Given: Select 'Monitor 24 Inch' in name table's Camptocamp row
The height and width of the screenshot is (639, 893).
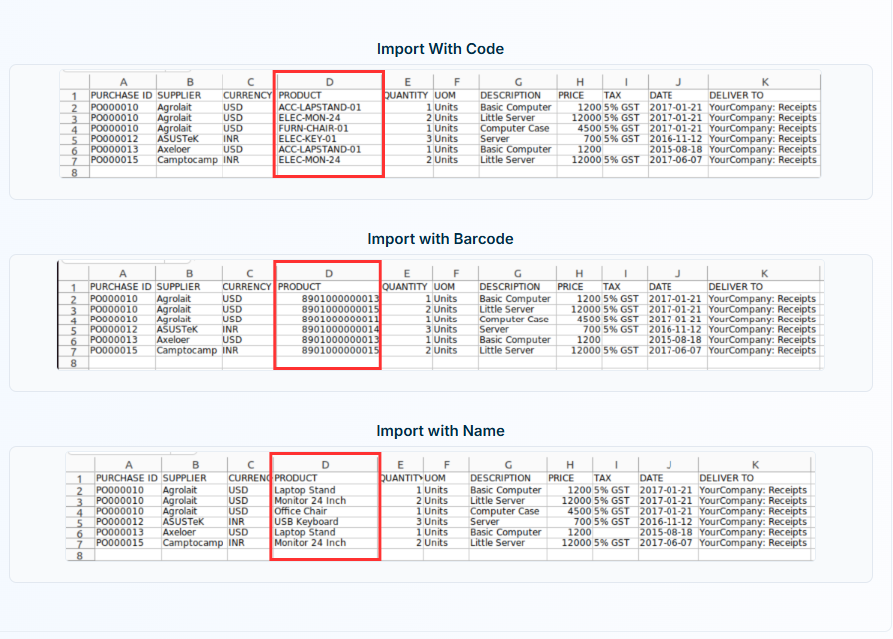Looking at the screenshot, I should [310, 543].
